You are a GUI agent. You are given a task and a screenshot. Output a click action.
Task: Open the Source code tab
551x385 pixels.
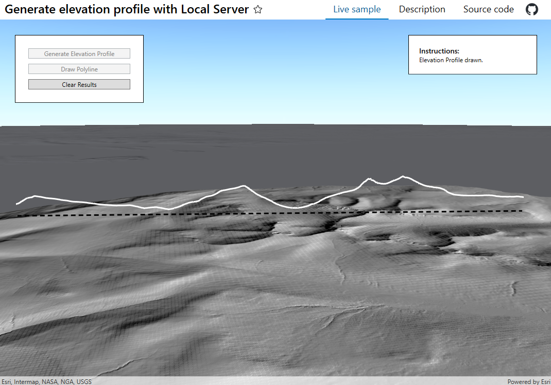(x=488, y=9)
